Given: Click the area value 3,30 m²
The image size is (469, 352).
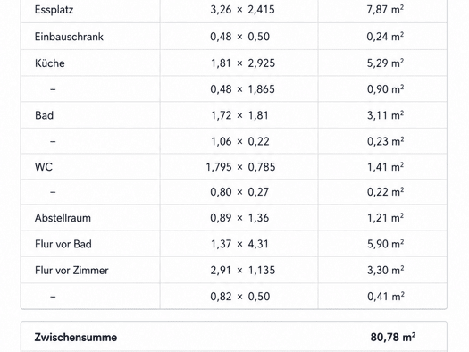Looking at the screenshot, I should [x=386, y=271].
